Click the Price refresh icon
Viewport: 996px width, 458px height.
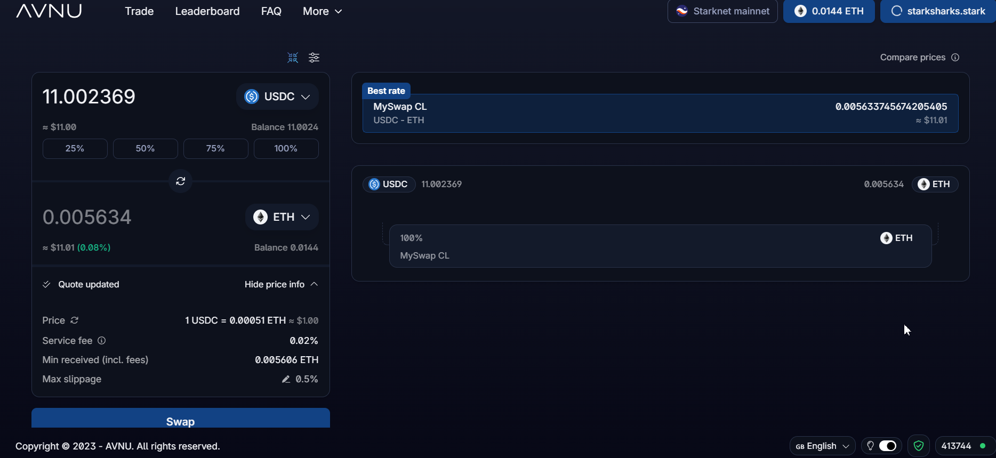75,320
